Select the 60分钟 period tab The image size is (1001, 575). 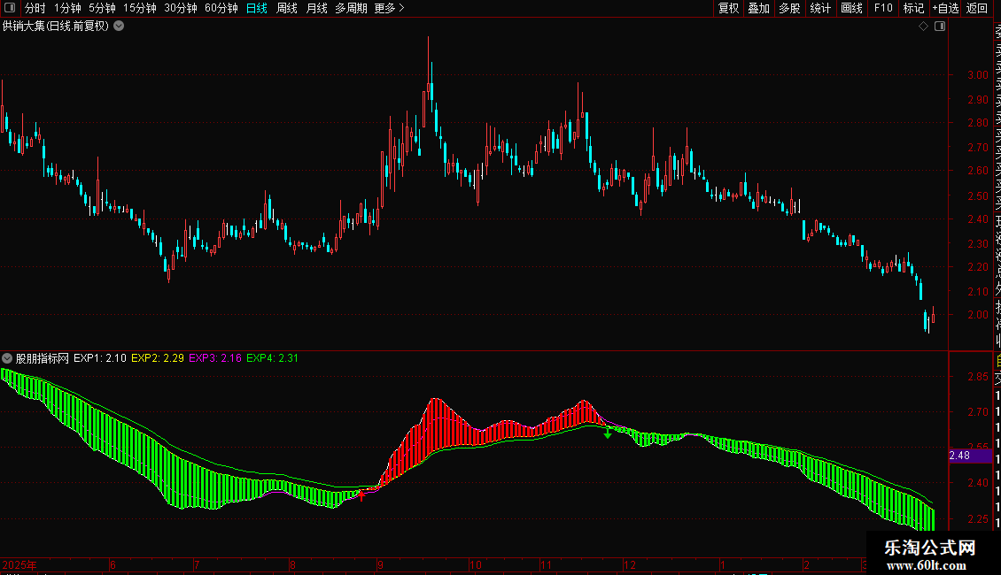(x=221, y=8)
